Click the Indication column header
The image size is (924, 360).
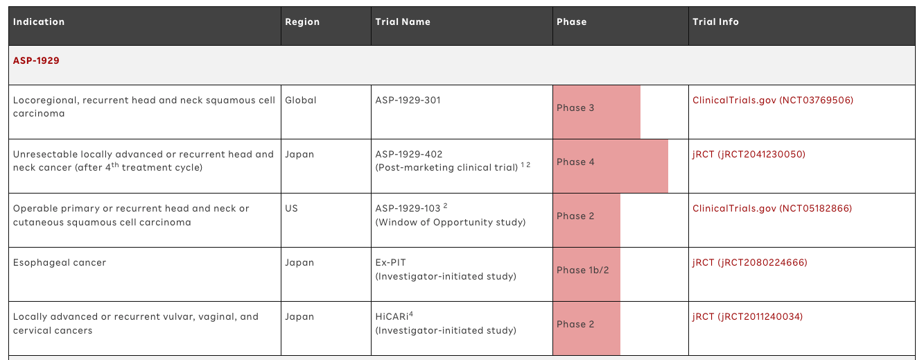click(39, 22)
